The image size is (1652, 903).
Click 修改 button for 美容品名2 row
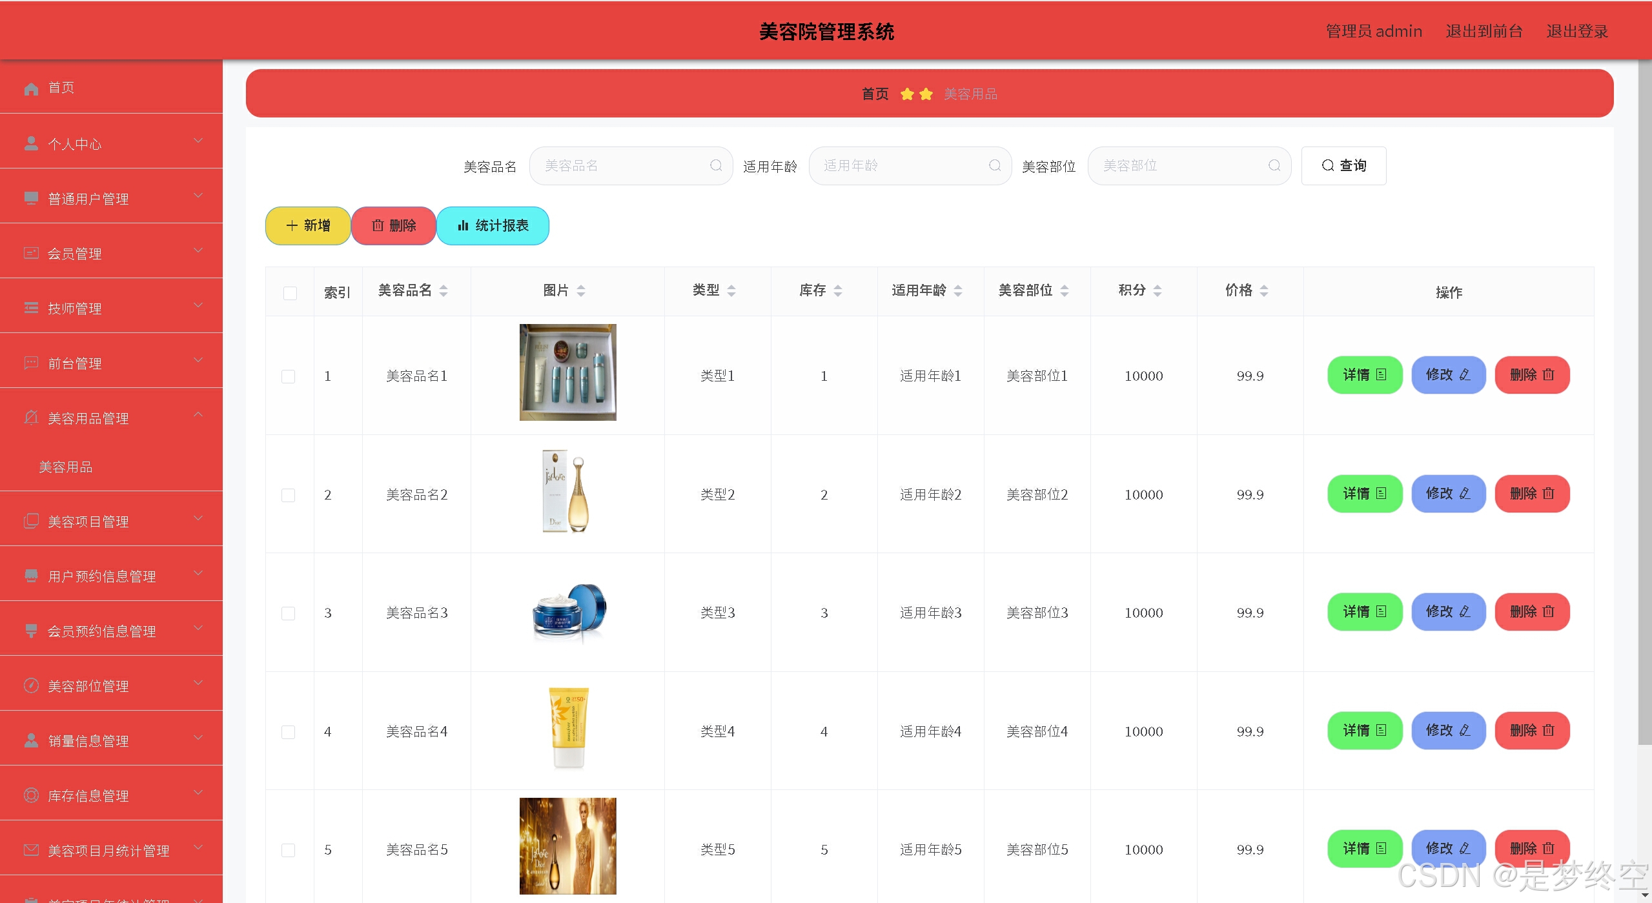click(x=1448, y=494)
